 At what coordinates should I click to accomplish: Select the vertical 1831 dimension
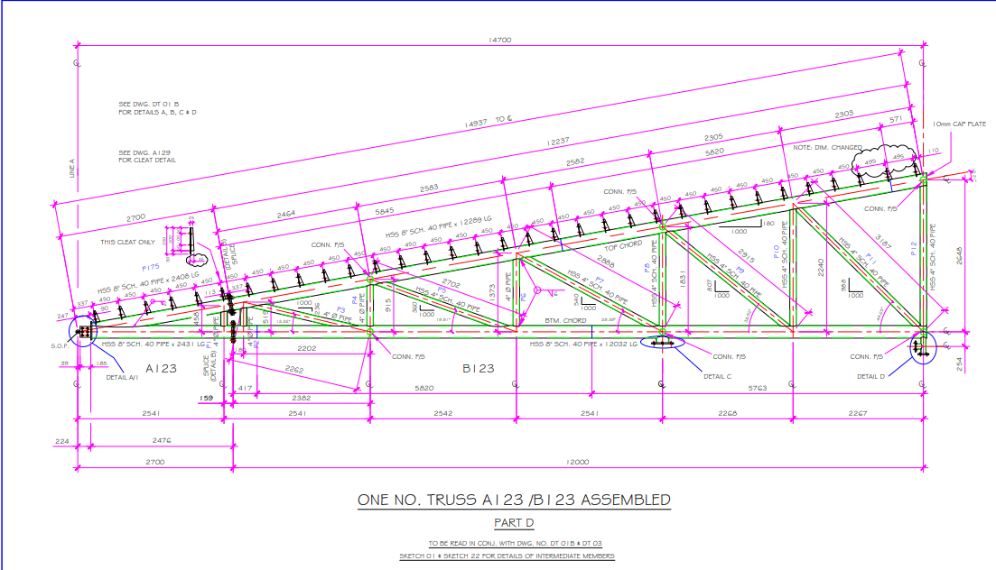683,280
